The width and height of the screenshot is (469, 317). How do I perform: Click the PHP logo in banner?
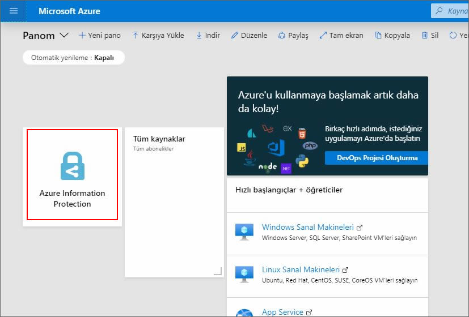point(310,145)
